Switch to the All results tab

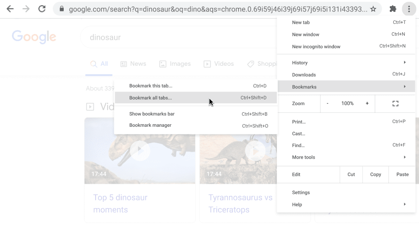(x=99, y=64)
